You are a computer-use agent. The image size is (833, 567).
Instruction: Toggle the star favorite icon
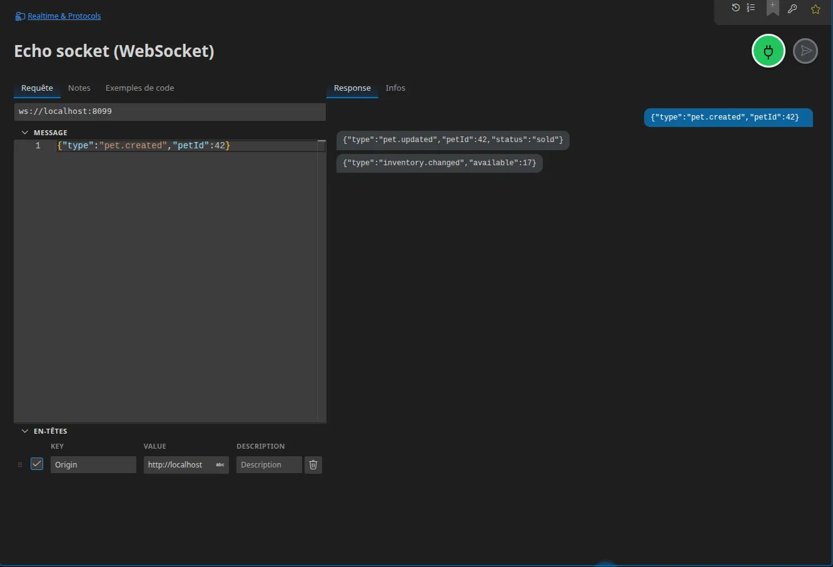tap(815, 9)
